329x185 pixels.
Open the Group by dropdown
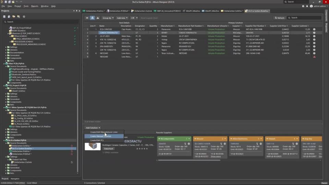point(108,18)
